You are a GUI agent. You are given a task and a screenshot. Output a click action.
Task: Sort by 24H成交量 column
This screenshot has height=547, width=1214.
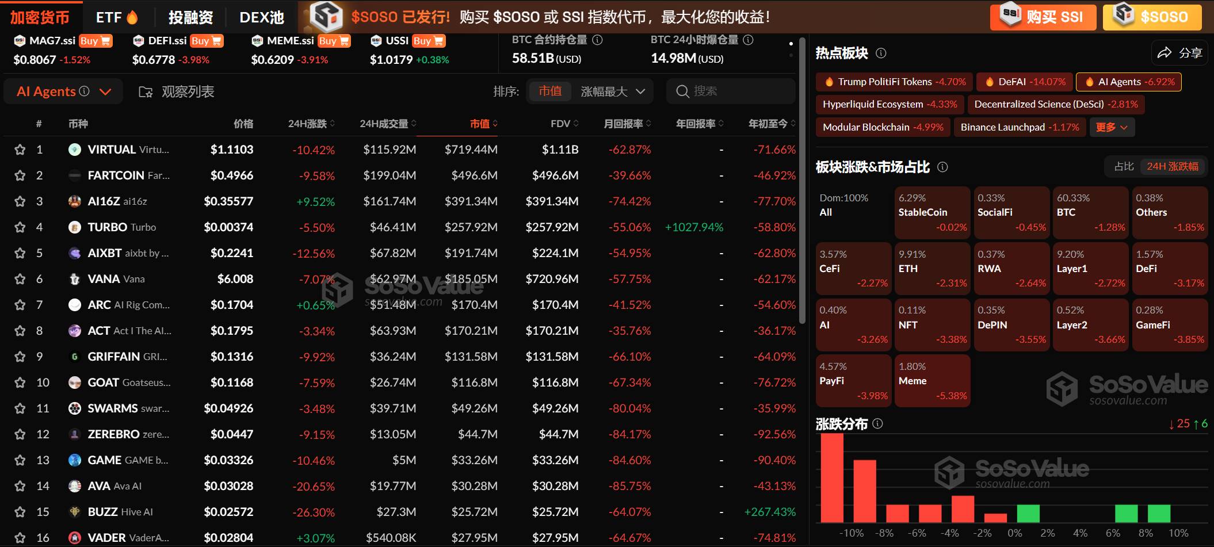pyautogui.click(x=388, y=124)
